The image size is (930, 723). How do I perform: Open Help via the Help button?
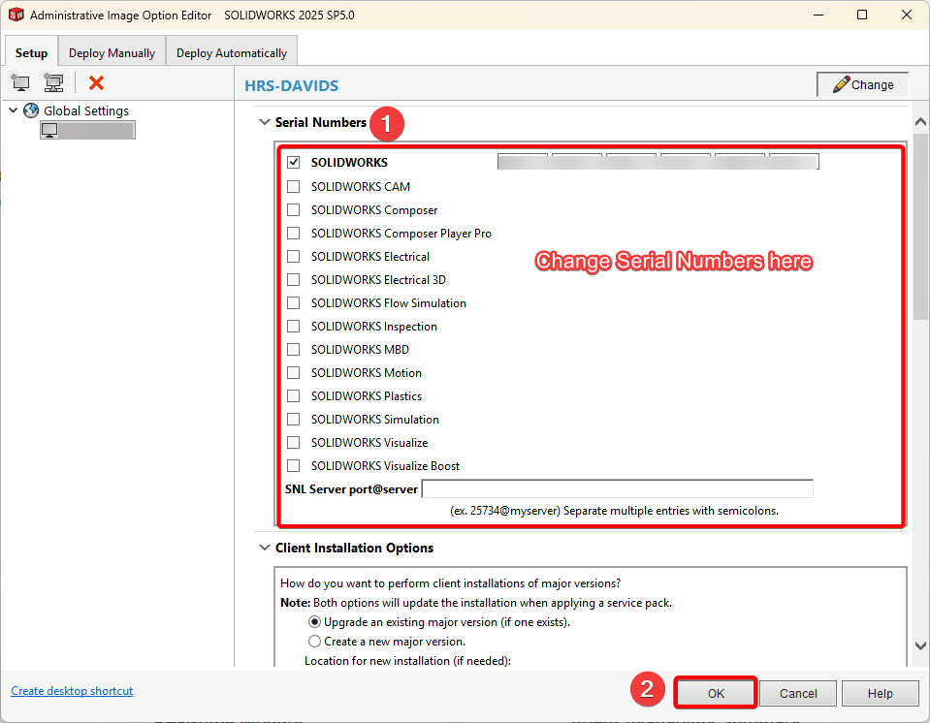[880, 693]
